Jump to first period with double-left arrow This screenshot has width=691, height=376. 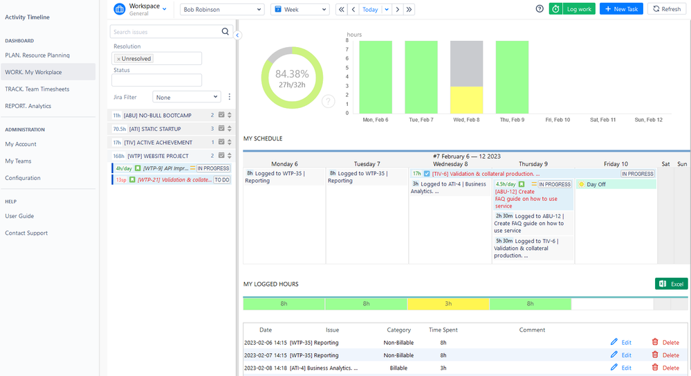click(x=342, y=9)
